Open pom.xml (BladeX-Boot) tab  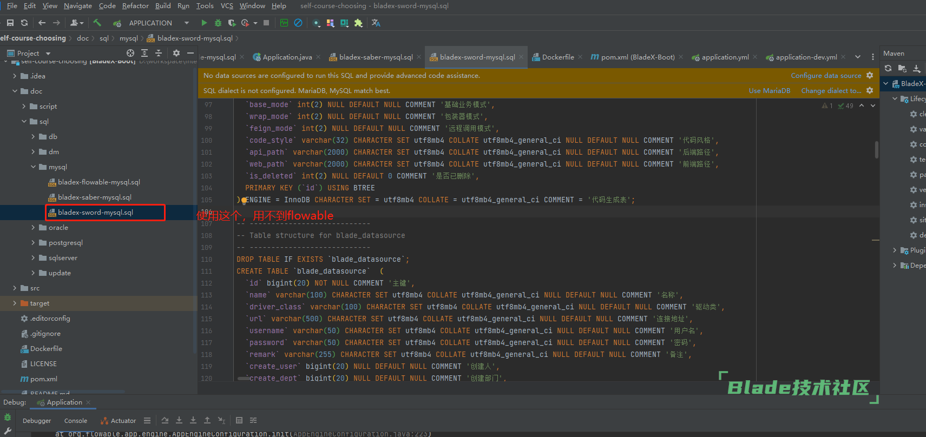point(633,57)
